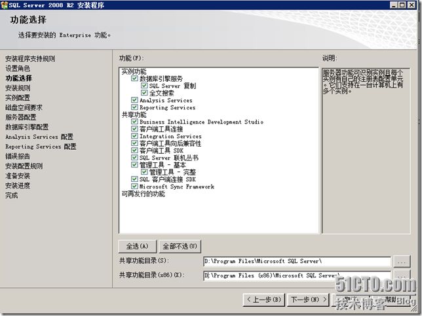This screenshot has width=422, height=316.
Task: Click the SQL Server setup title bar icon
Action: click(5, 5)
